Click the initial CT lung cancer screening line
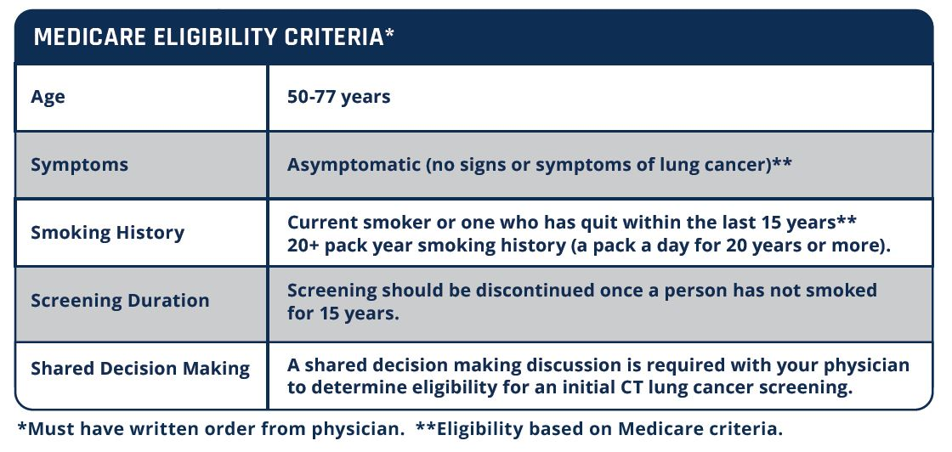This screenshot has height=452, width=952. point(569,387)
